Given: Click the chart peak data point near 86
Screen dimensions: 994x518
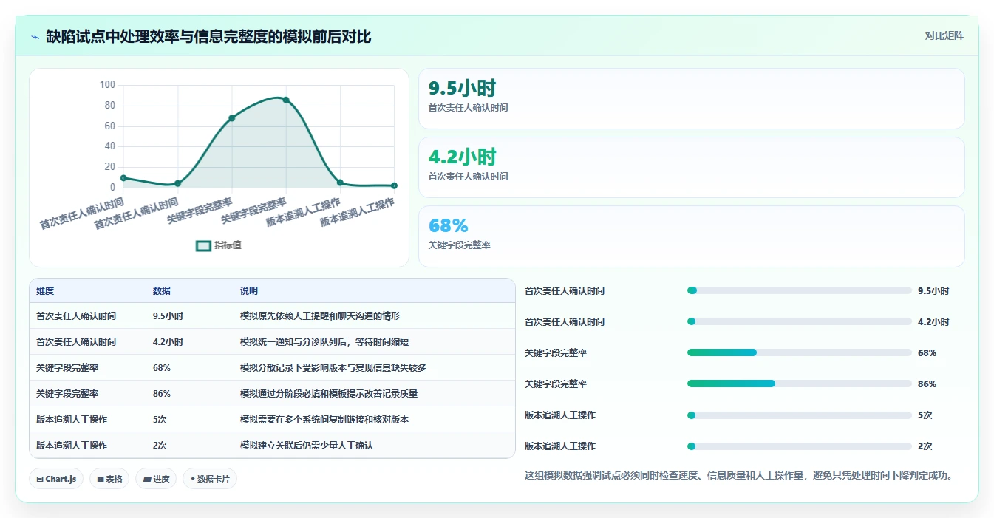Looking at the screenshot, I should [286, 100].
